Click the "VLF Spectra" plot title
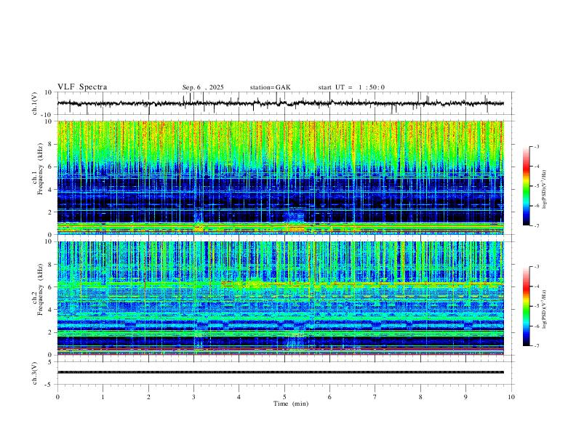The width and height of the screenshot is (576, 445). (x=82, y=87)
